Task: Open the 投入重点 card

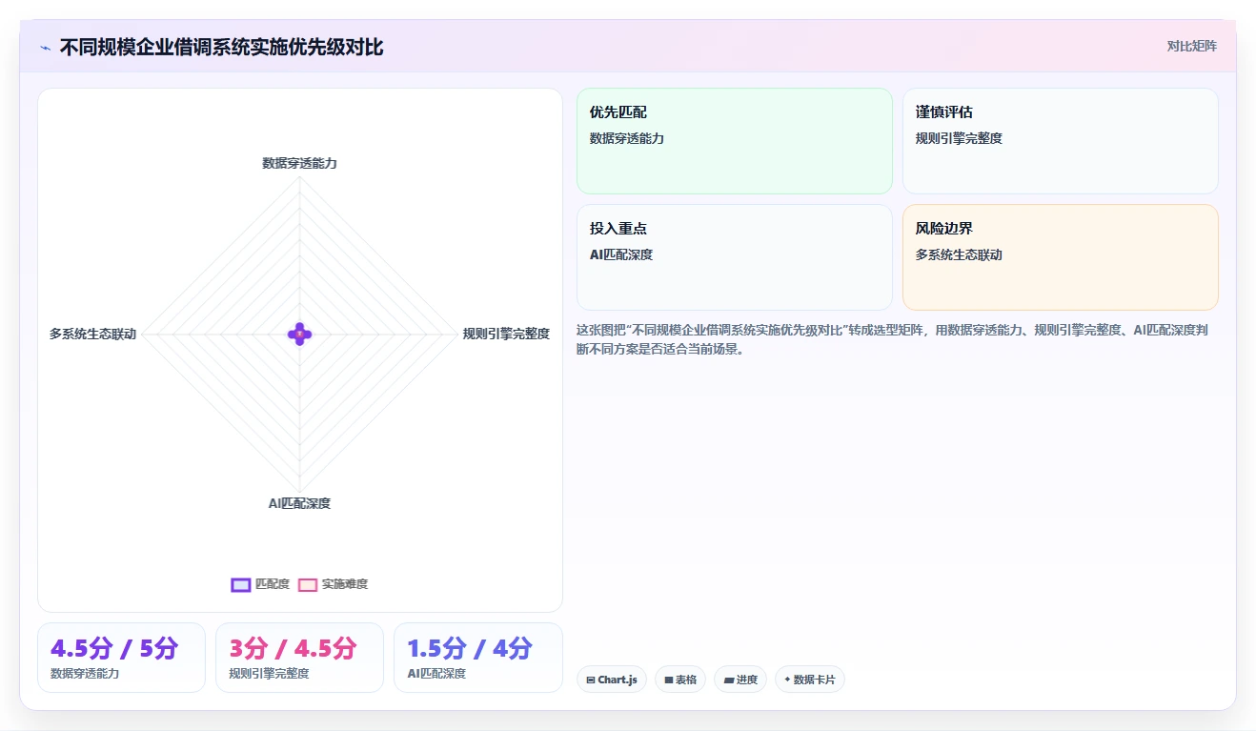Action: click(735, 257)
